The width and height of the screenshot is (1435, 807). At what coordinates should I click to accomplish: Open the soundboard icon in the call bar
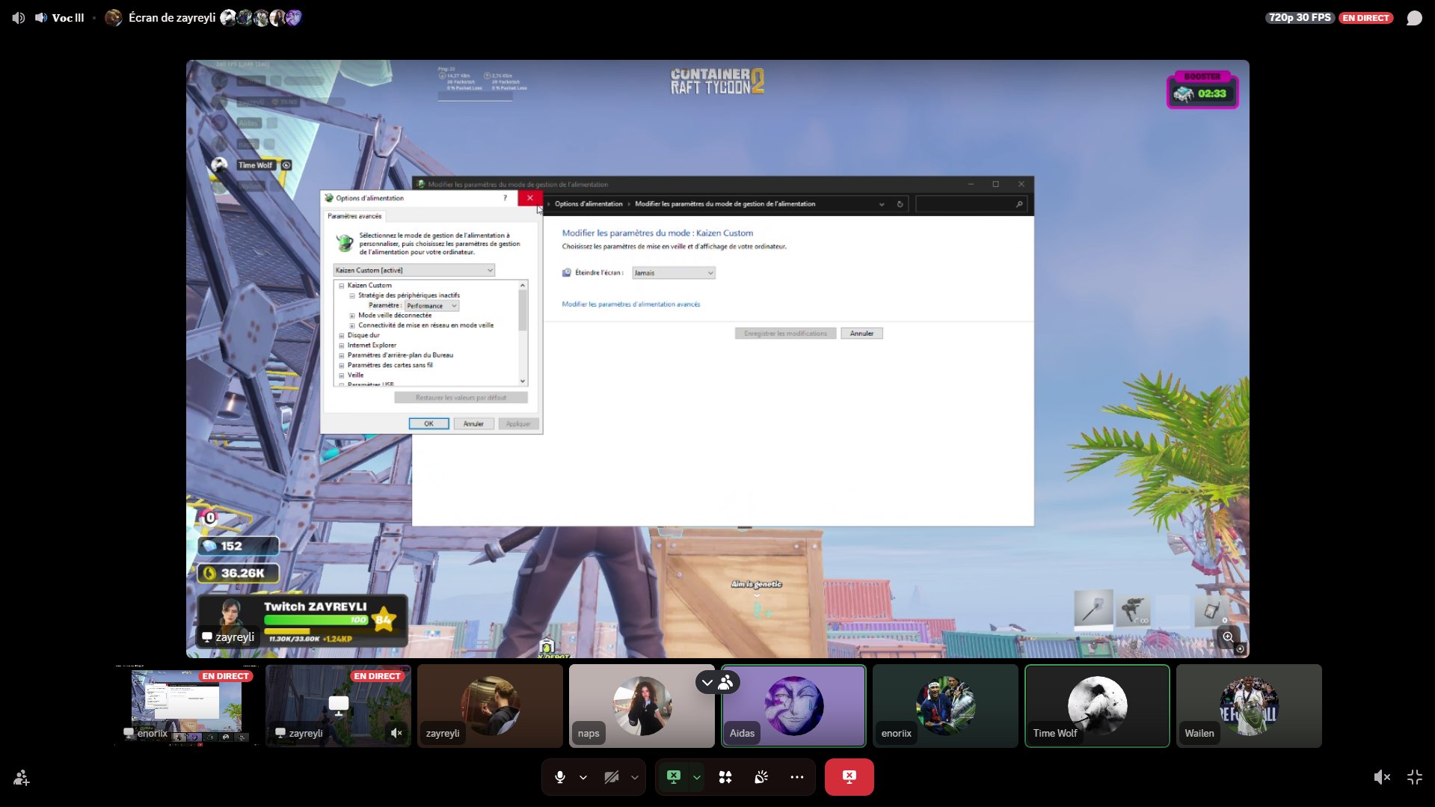point(761,777)
